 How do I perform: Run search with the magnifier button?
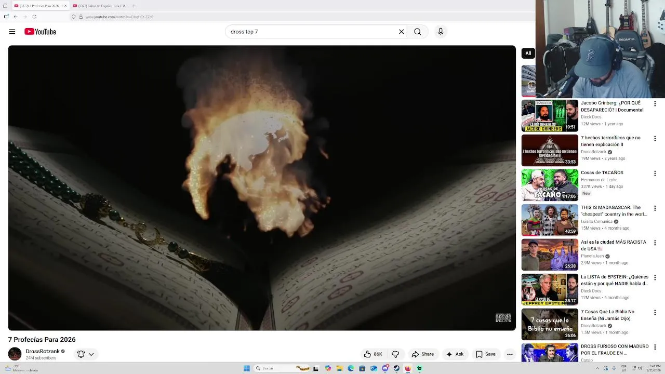click(x=417, y=32)
